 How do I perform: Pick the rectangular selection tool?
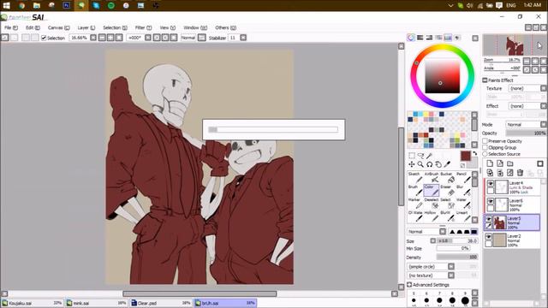pyautogui.click(x=412, y=156)
